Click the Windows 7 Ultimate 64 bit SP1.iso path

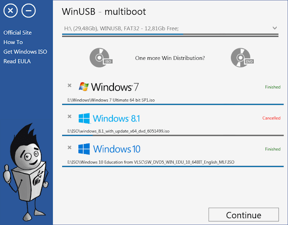pyautogui.click(x=111, y=100)
